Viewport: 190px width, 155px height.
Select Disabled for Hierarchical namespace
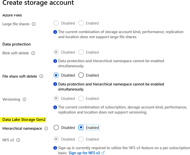point(56,128)
